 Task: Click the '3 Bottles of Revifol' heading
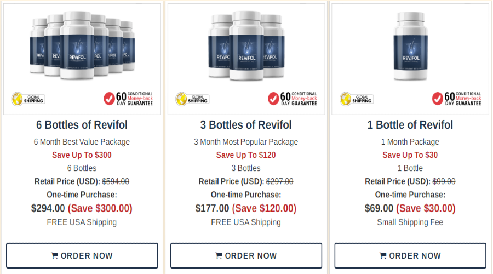(x=246, y=125)
